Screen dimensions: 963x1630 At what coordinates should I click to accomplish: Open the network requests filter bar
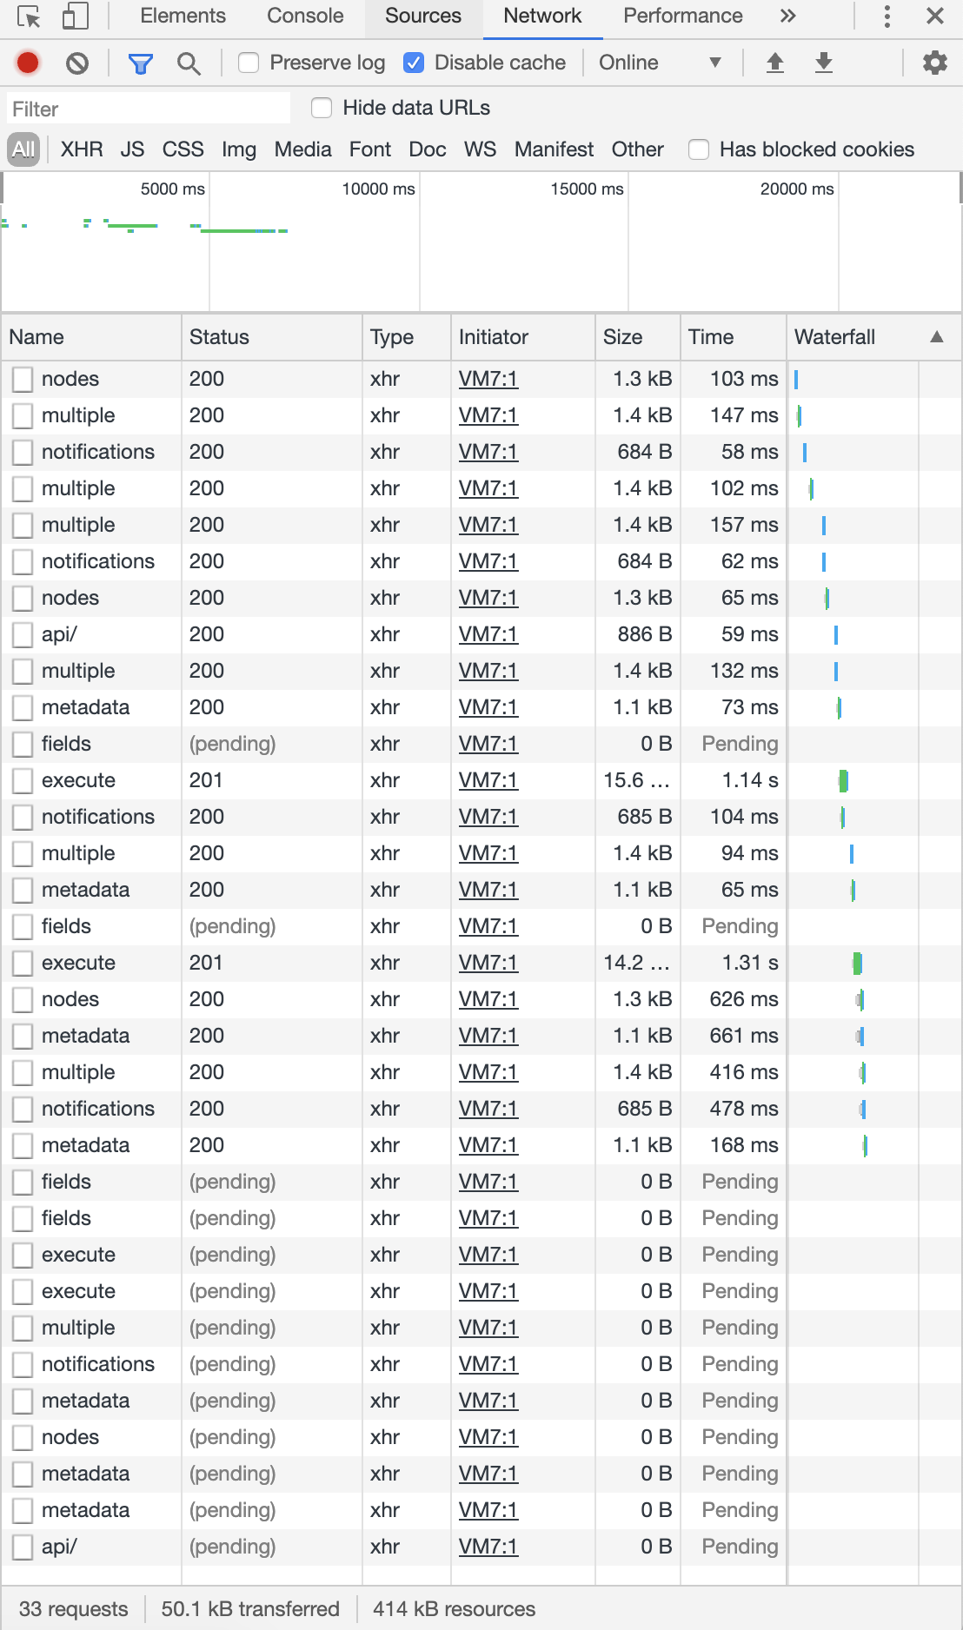141,63
